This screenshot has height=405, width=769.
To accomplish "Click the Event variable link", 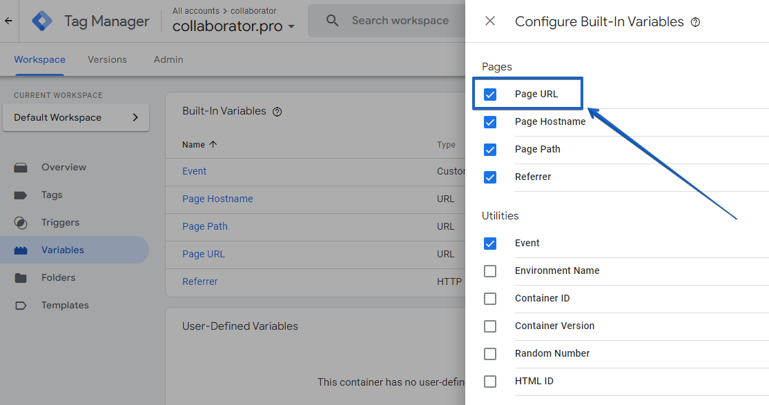I will pos(194,171).
